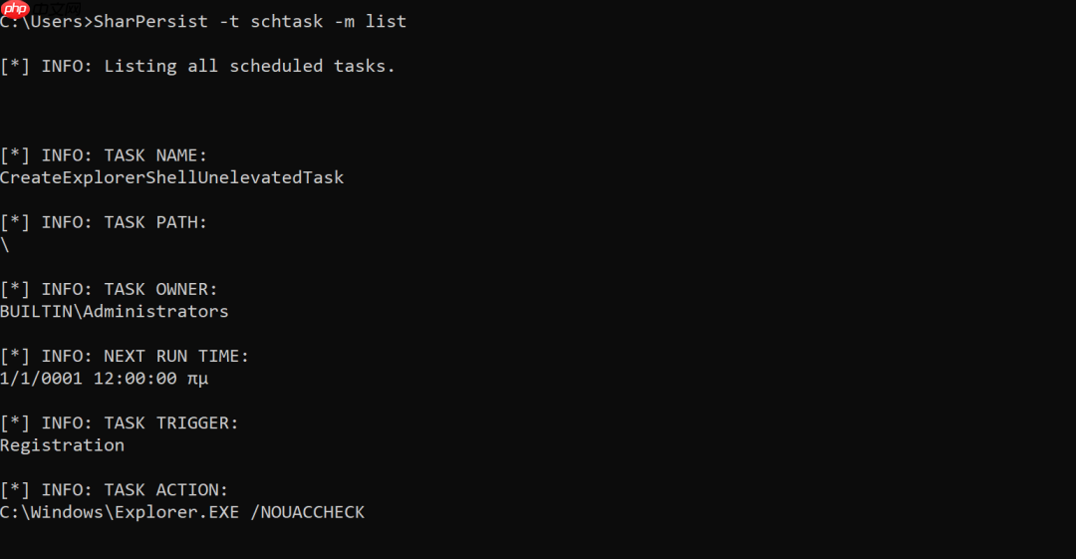Screen dimensions: 1076x559
Task: Click the TASK PATH info label
Action: coord(155,222)
